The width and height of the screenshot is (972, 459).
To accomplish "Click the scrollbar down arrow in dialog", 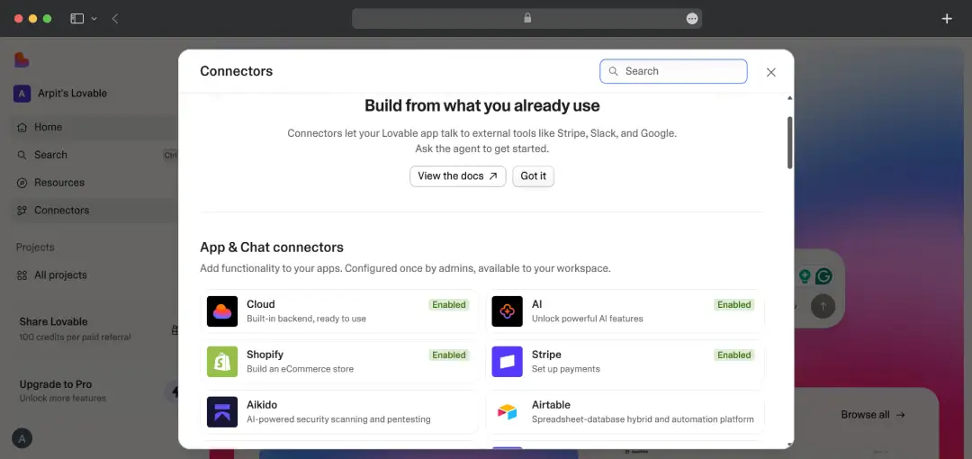I will click(790, 444).
